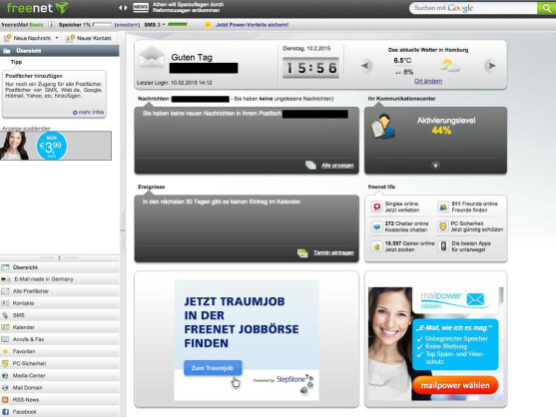This screenshot has height=417, width=556.
Task: Click the envelope icon beside Guten Tag
Action: coord(152,58)
